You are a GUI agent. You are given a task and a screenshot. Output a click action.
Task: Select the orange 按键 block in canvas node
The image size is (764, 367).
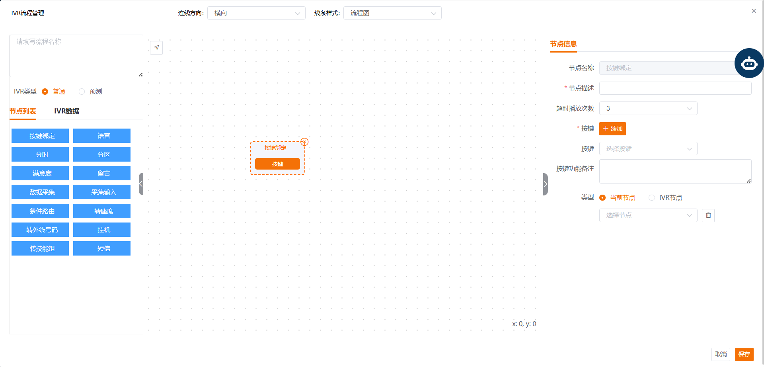click(277, 164)
